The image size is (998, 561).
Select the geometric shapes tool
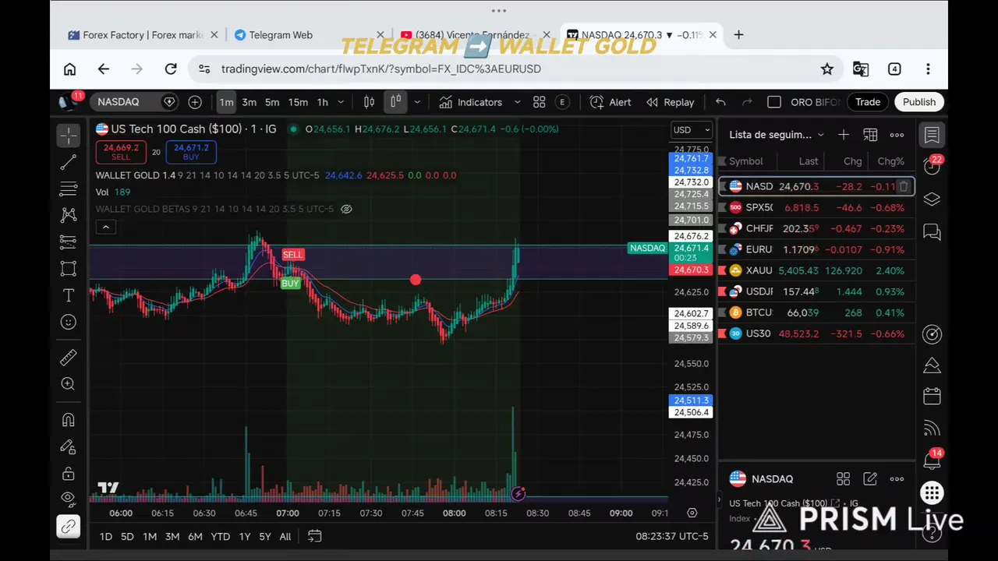point(69,269)
